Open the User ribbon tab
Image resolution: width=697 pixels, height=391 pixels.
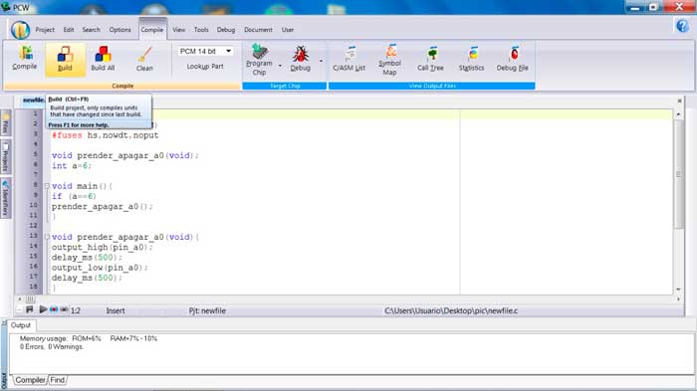tap(288, 30)
